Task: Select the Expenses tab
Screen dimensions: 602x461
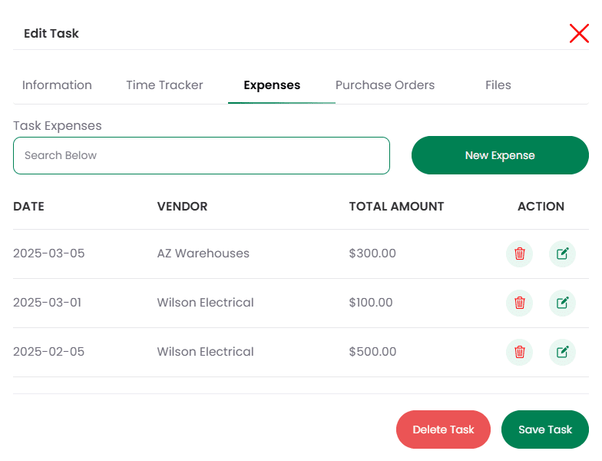Action: click(x=272, y=85)
